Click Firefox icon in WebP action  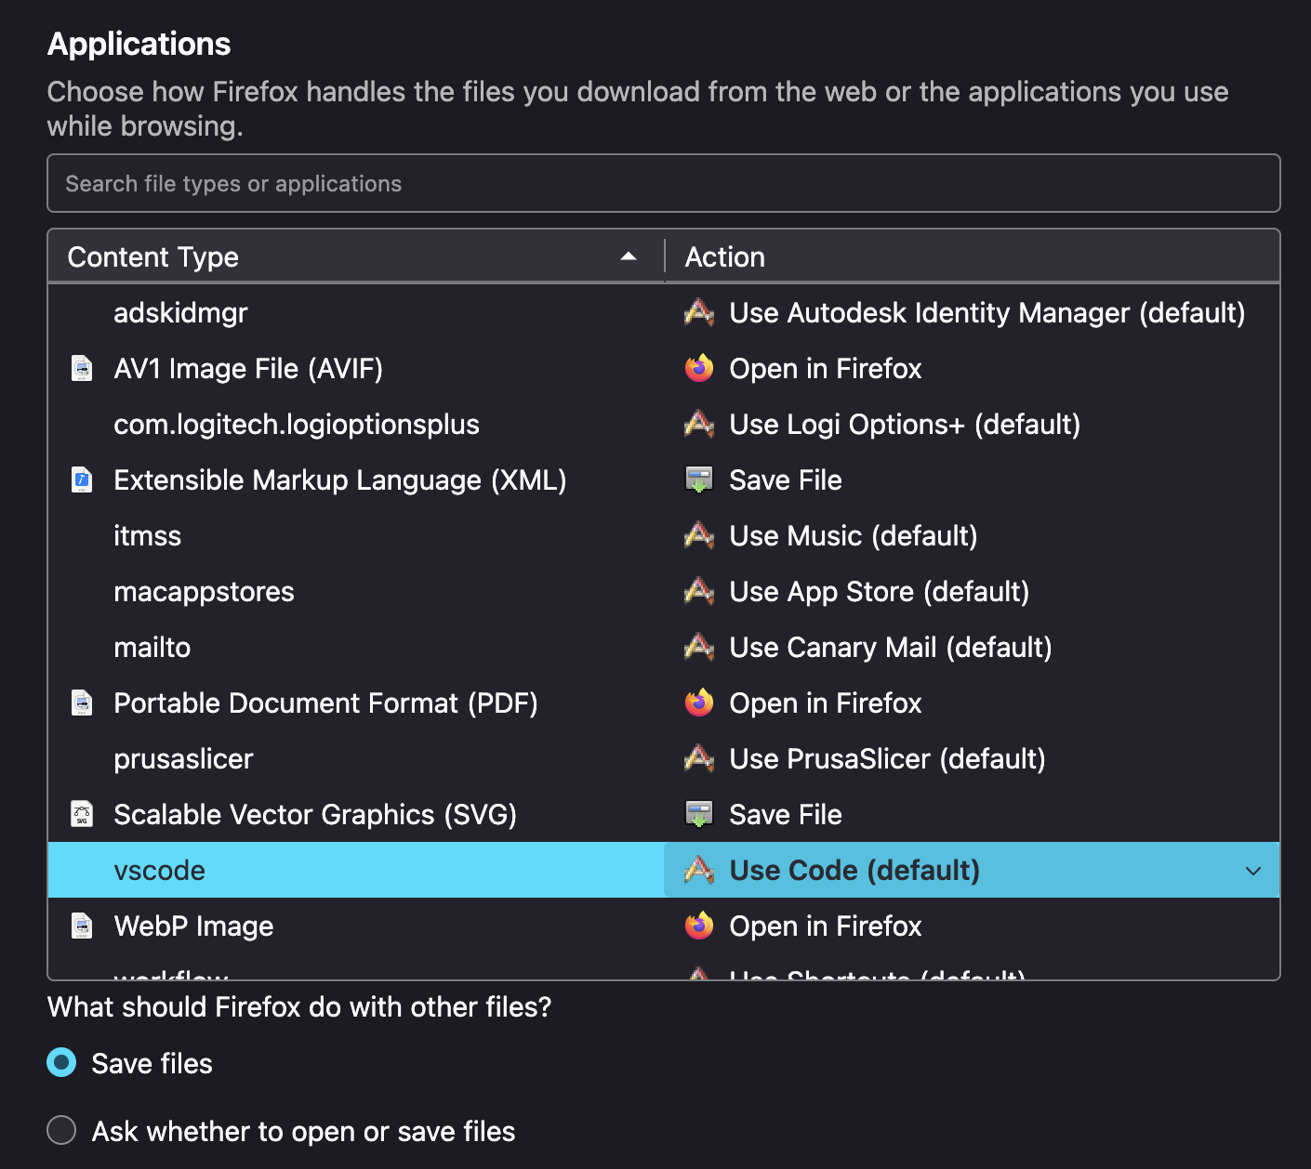[x=699, y=926]
